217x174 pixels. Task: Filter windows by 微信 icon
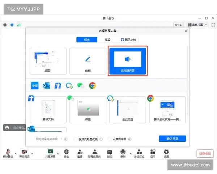coord(81,86)
